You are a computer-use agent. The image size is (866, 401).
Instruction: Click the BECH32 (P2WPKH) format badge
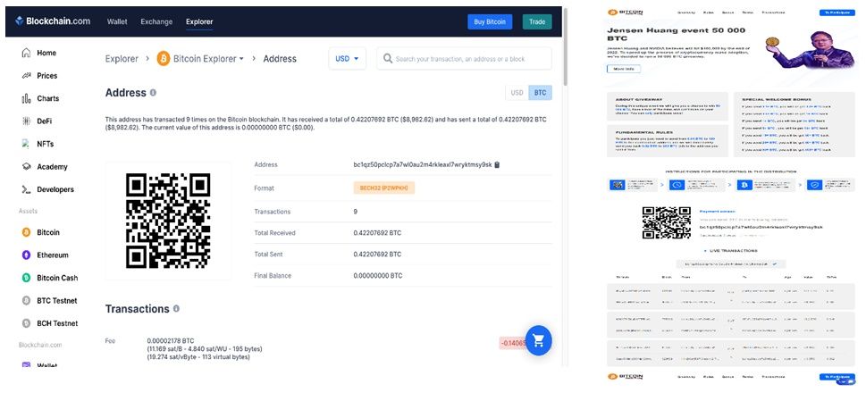tap(383, 188)
